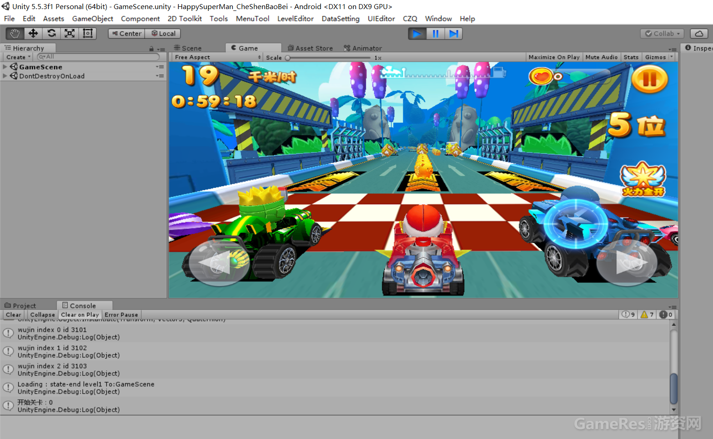The height and width of the screenshot is (439, 713).
Task: Select the Move tool
Action: click(33, 34)
